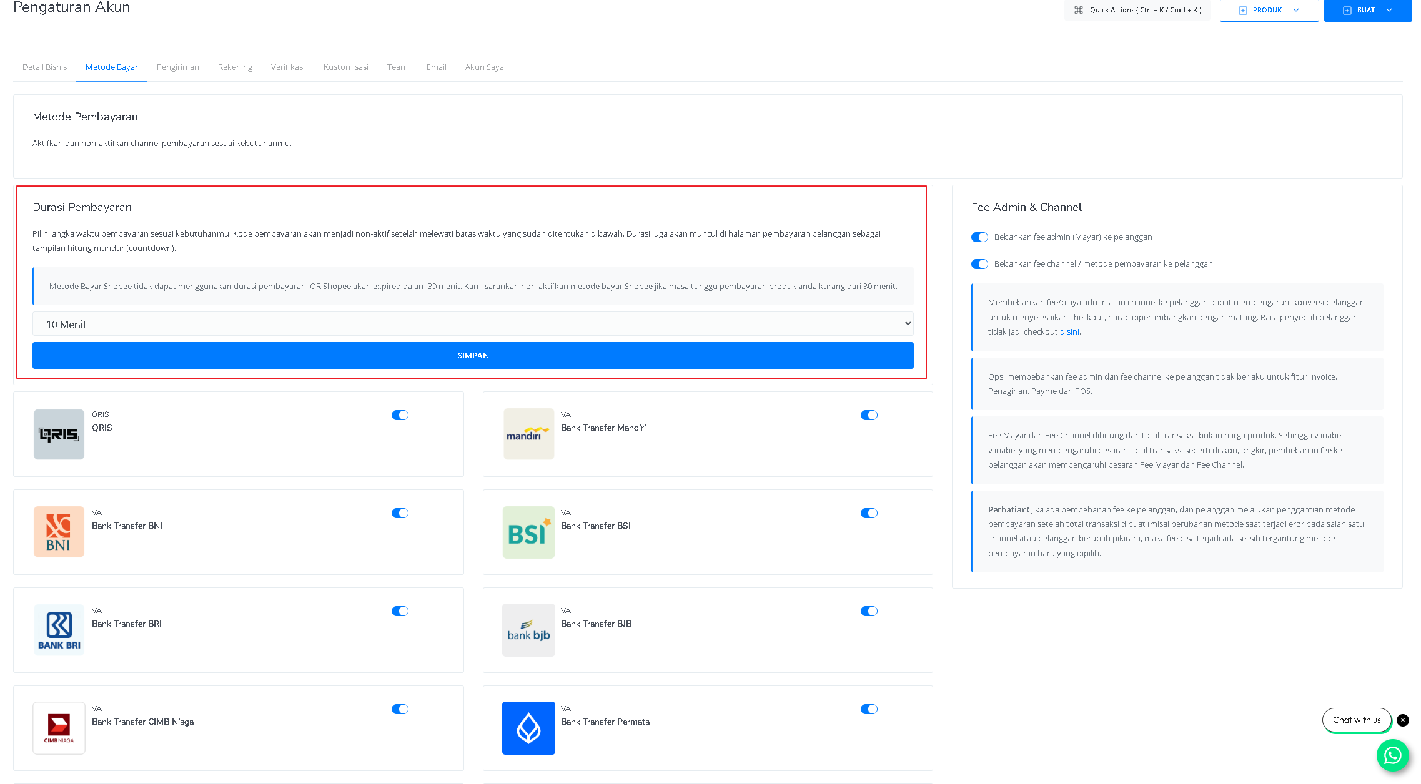Screen dimensions: 1421x784
Task: Open the Detail Bisnis tab
Action: click(x=44, y=67)
